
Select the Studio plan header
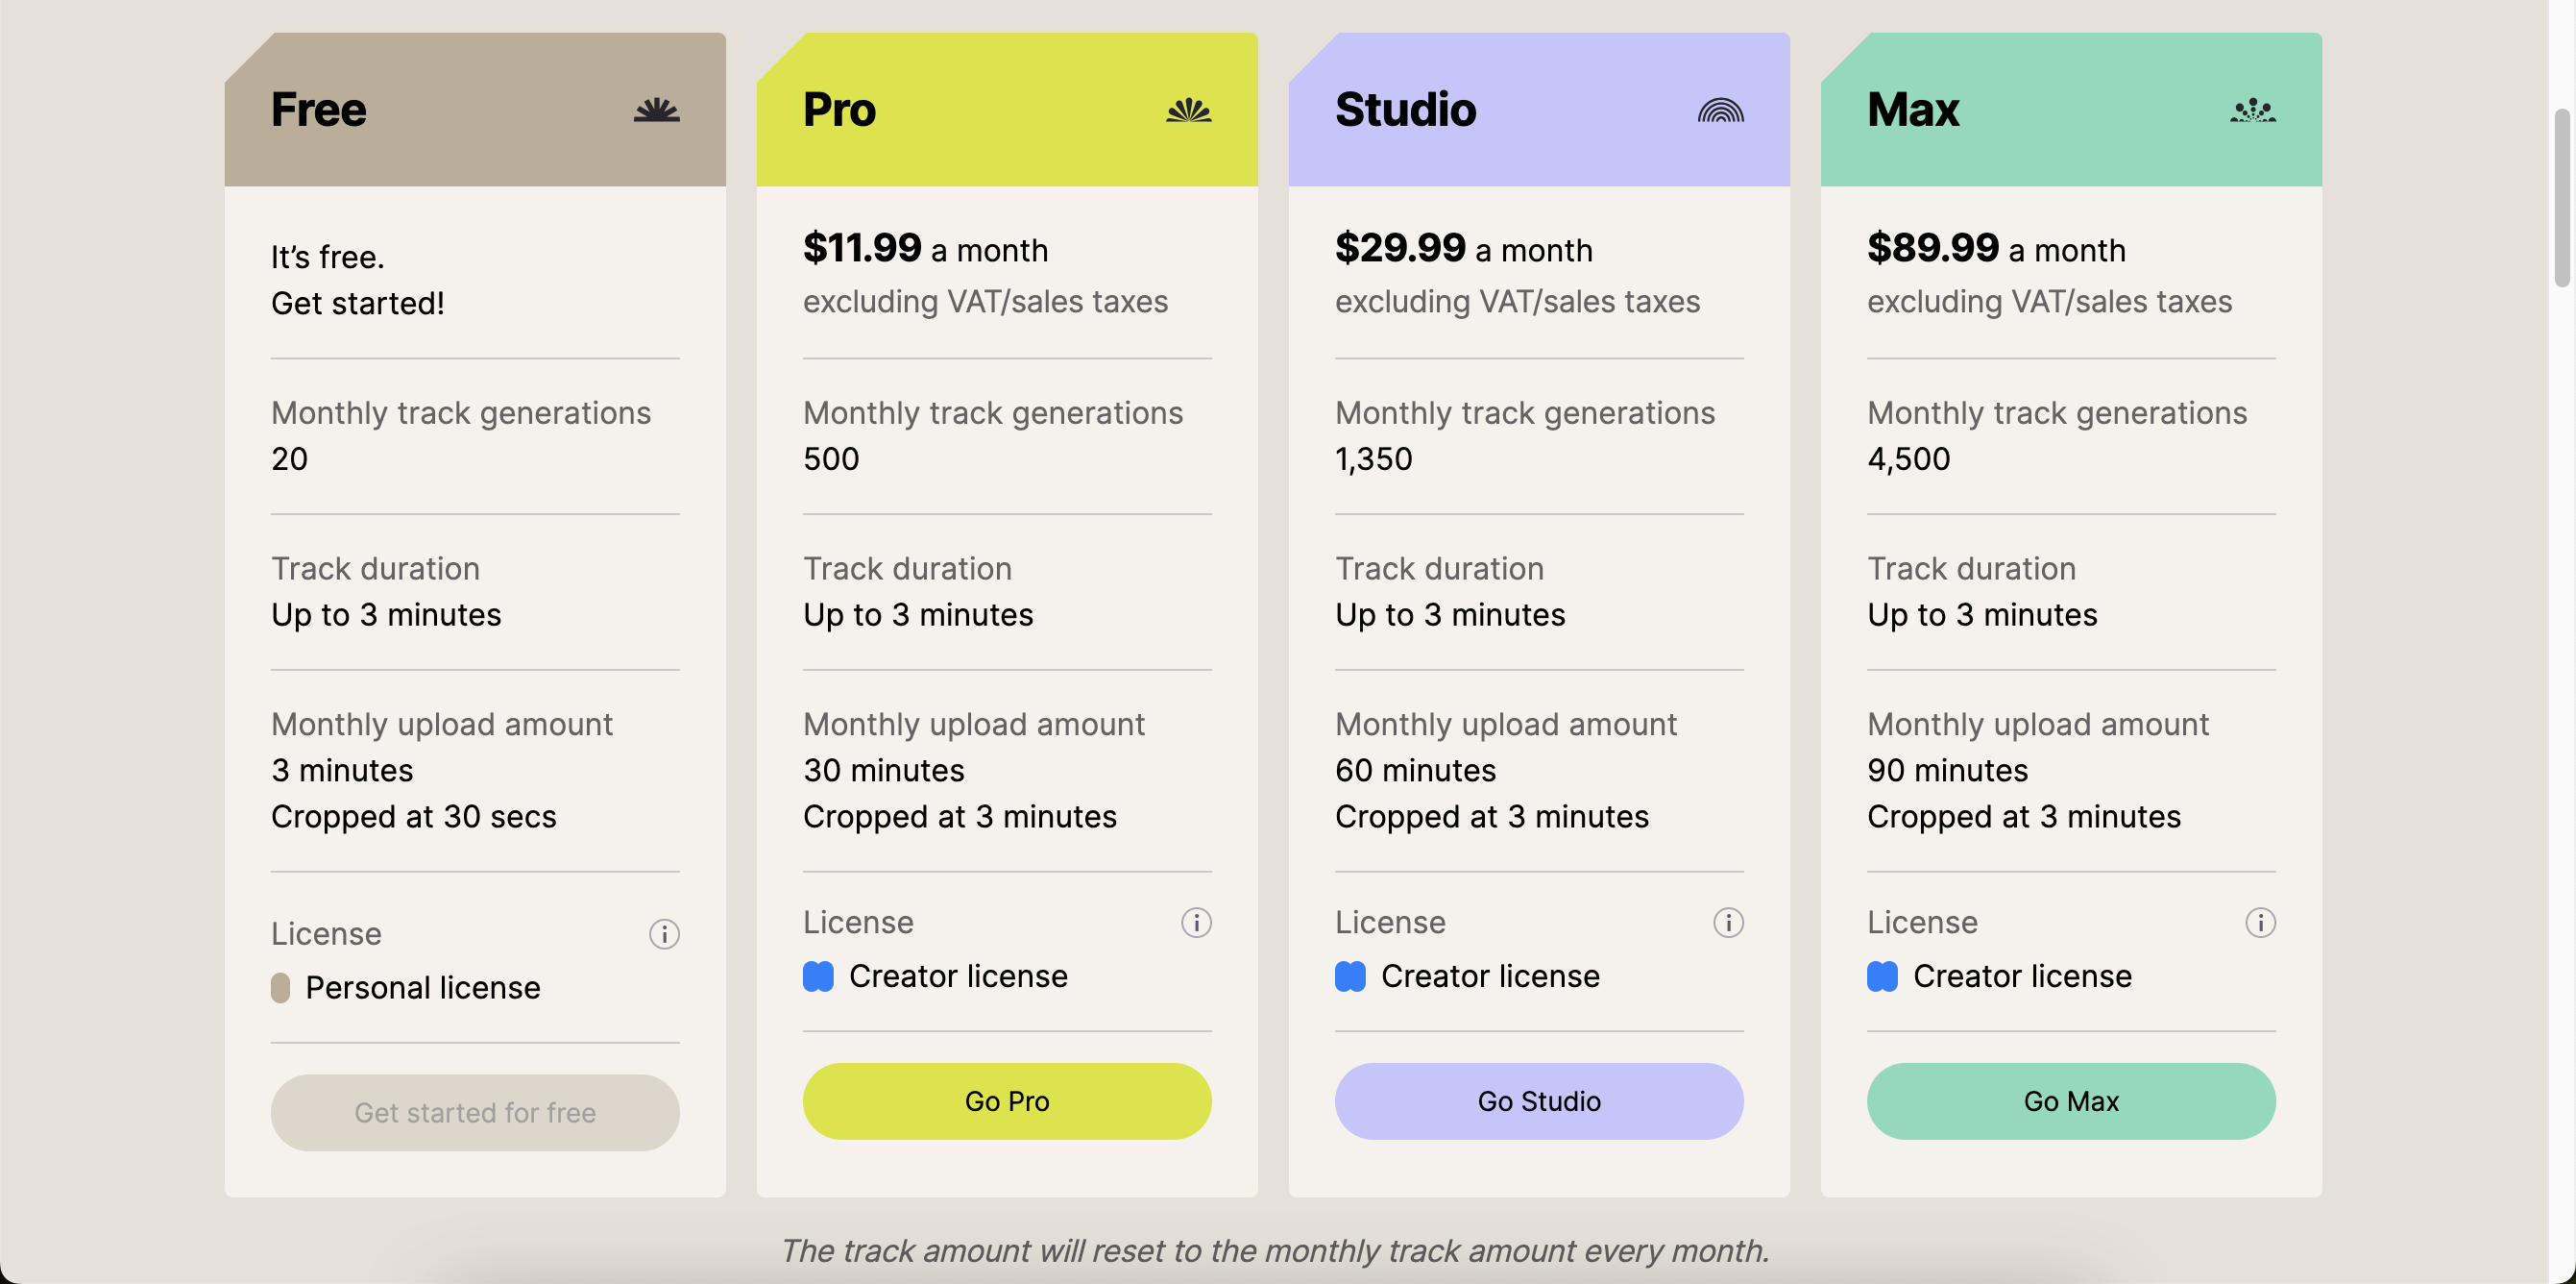pyautogui.click(x=1538, y=110)
